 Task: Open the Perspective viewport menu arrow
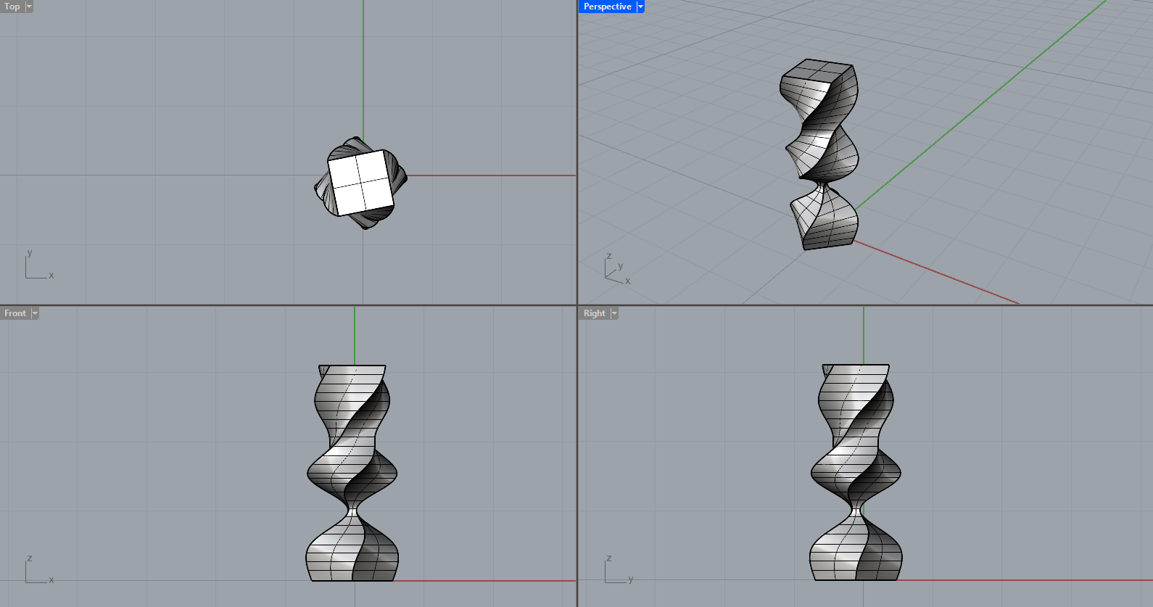[x=640, y=7]
